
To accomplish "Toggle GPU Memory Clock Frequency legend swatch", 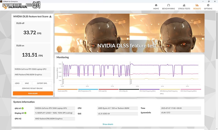I will (170, 89).
